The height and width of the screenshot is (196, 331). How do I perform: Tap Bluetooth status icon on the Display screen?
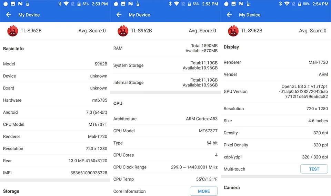[281, 4]
